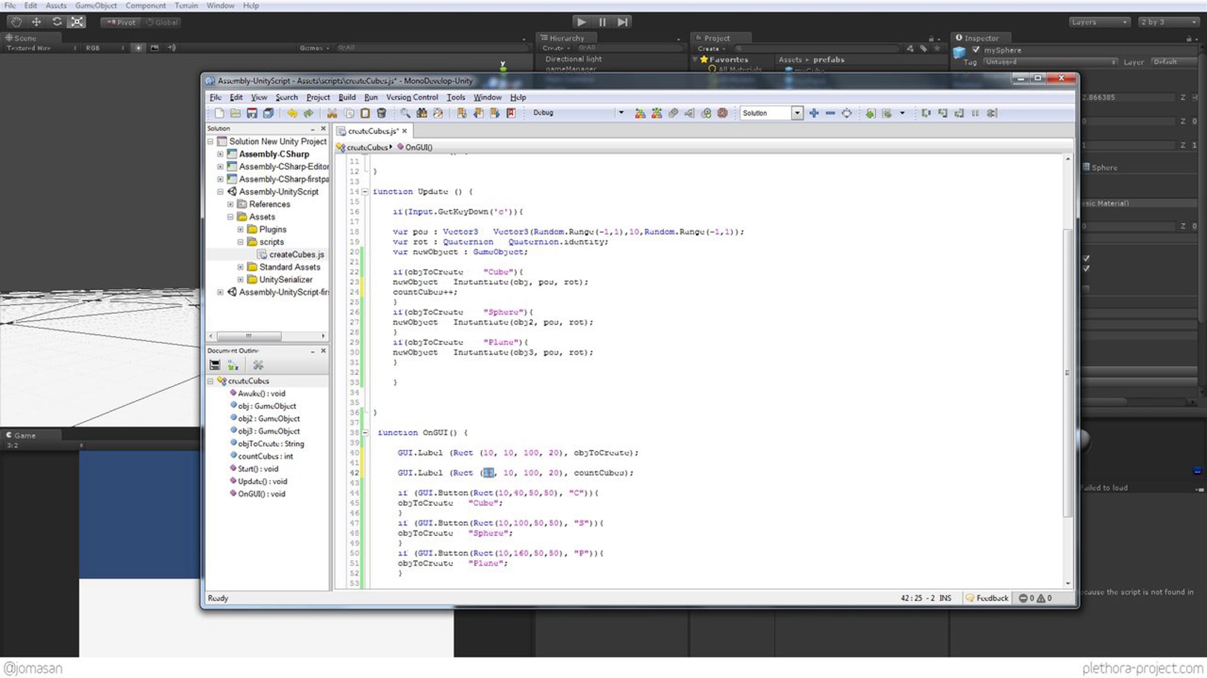Close the createCubes.js editor tab
The width and height of the screenshot is (1207, 678).
(404, 131)
